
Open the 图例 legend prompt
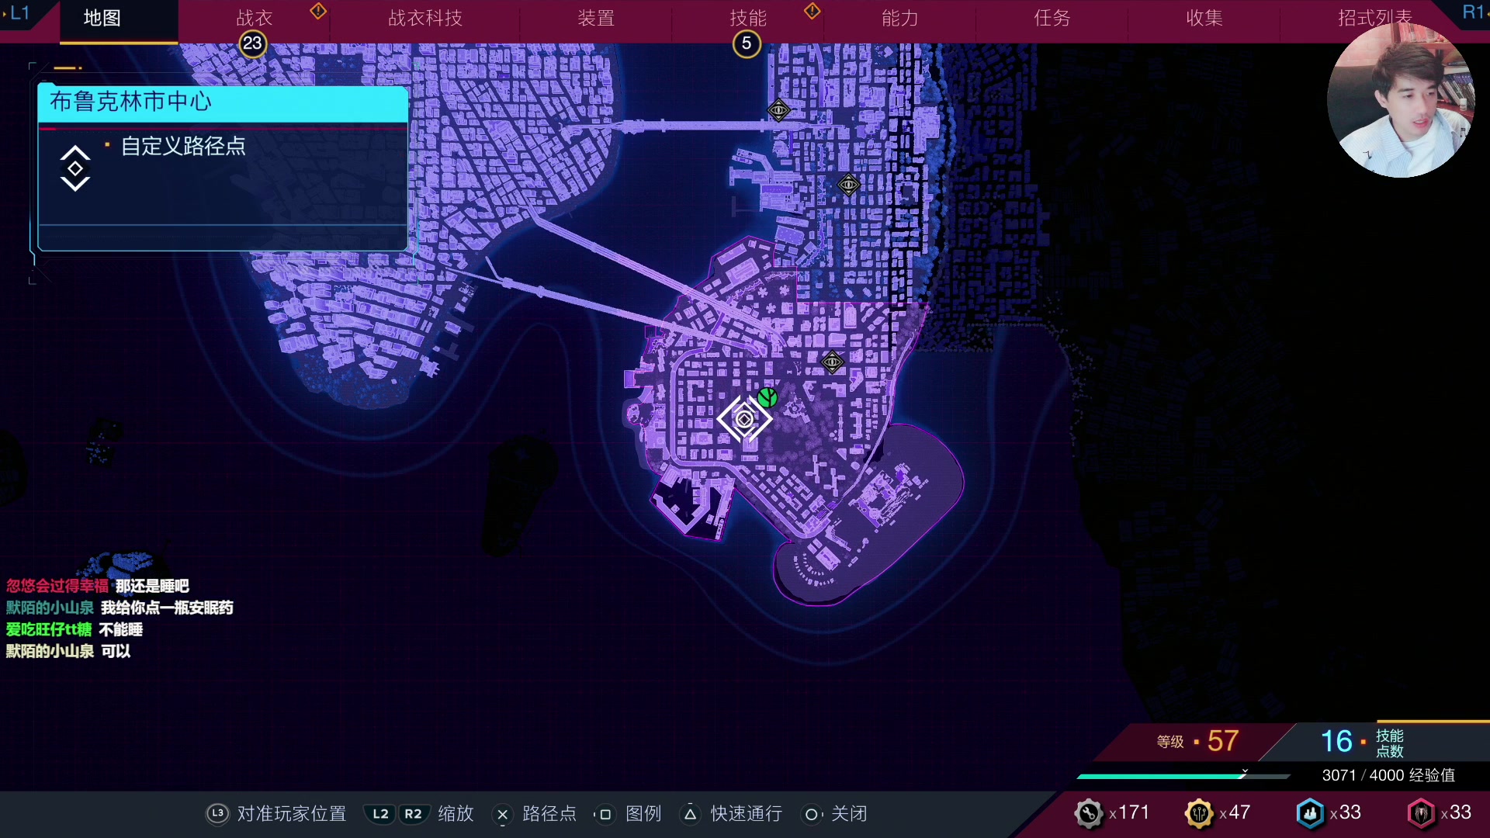pos(628,813)
